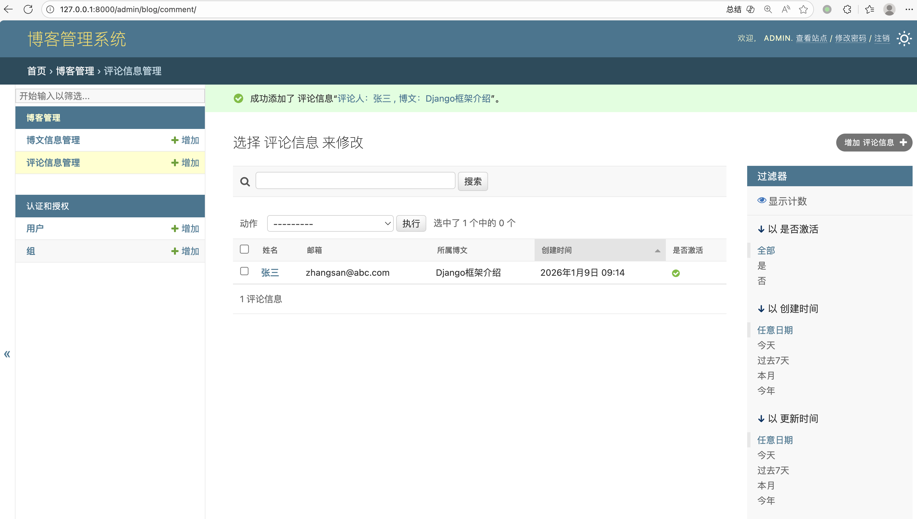
Task: Click the 增加 评论信息 button
Action: pos(874,143)
